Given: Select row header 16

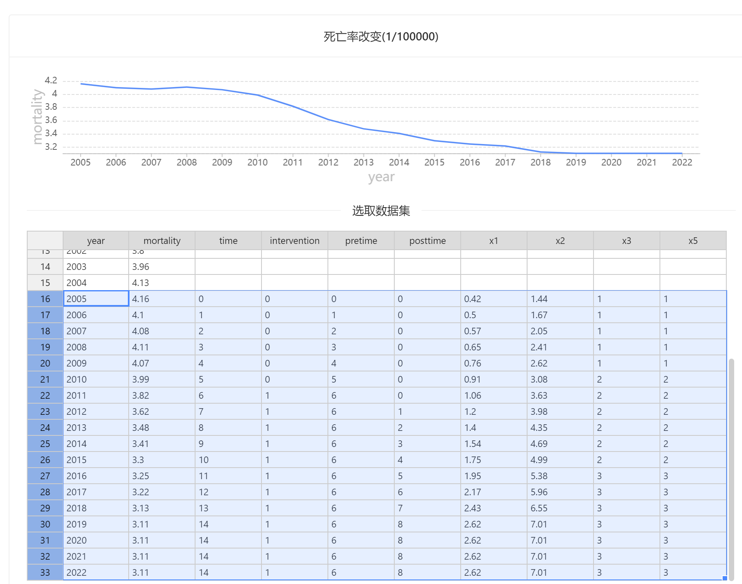Looking at the screenshot, I should [45, 299].
